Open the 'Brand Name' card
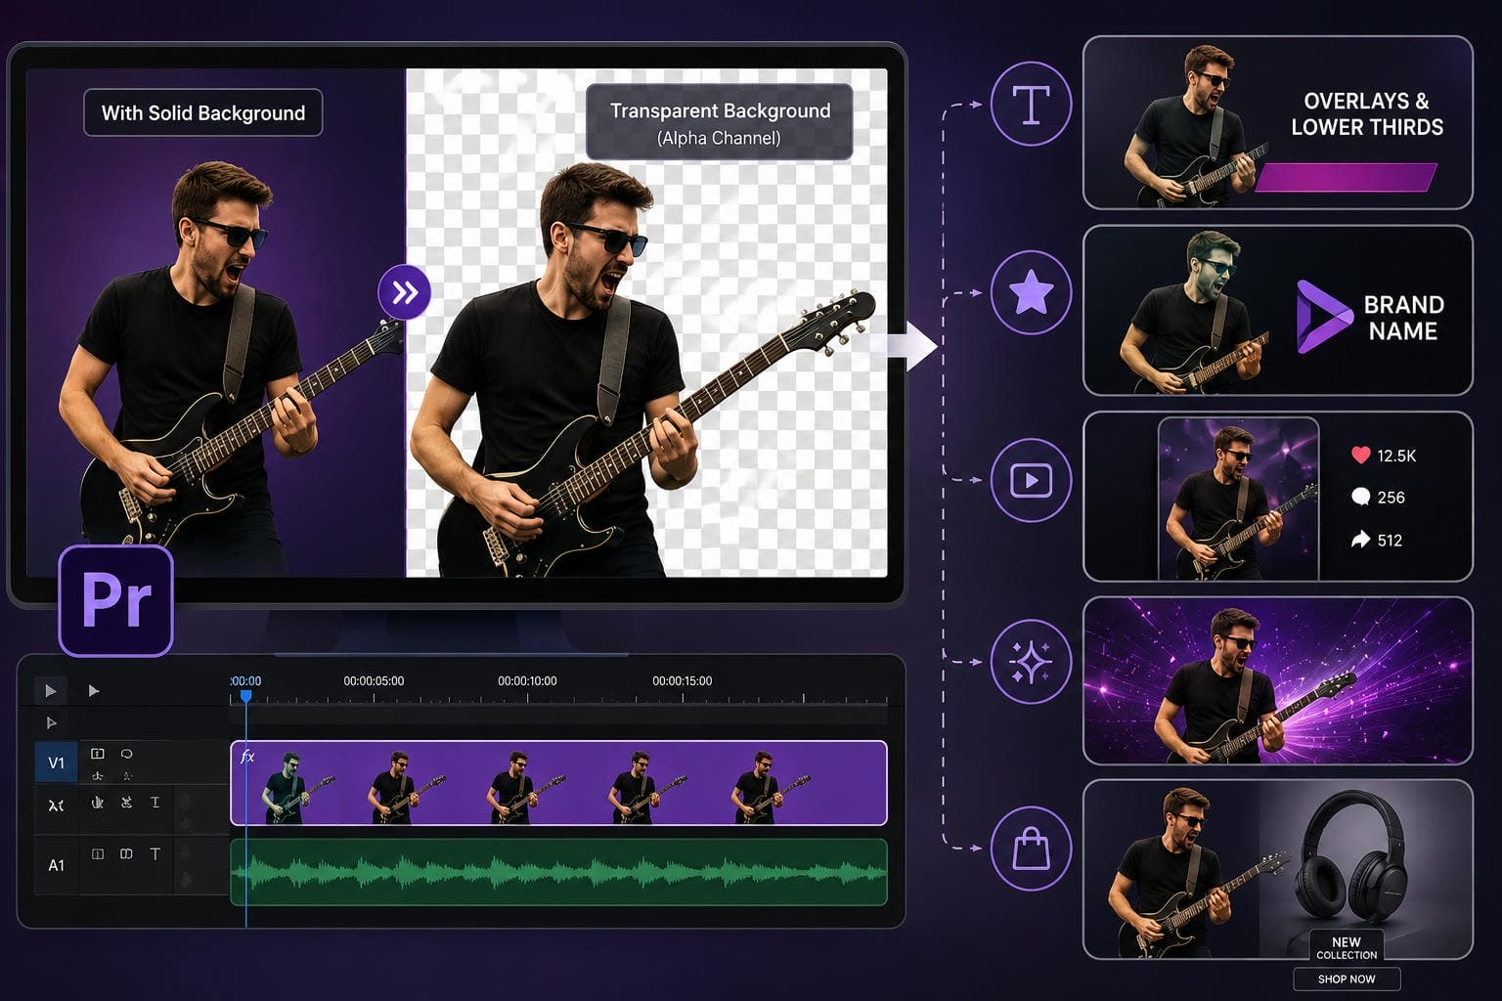The height and width of the screenshot is (1001, 1502). [1278, 311]
